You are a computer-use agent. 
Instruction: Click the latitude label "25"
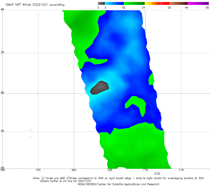[x=2, y=131]
